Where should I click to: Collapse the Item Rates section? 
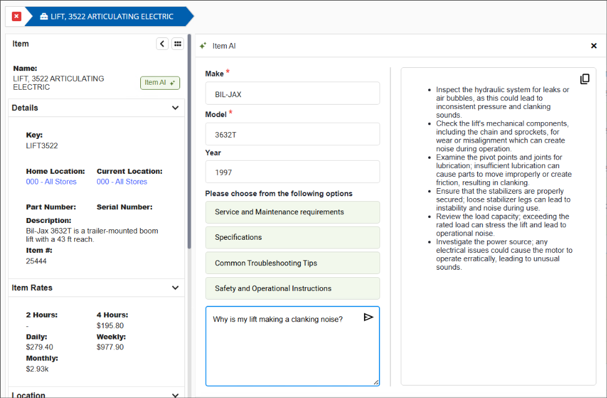click(x=175, y=288)
